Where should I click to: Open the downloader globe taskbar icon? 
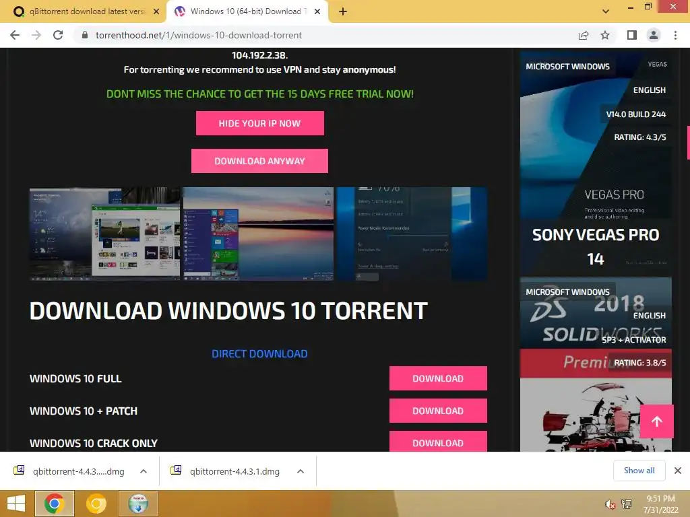point(138,504)
